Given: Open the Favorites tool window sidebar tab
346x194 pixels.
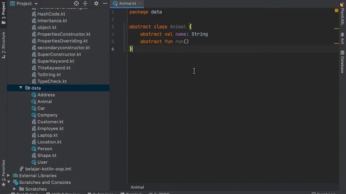Looking at the screenshot, I should coord(3,173).
